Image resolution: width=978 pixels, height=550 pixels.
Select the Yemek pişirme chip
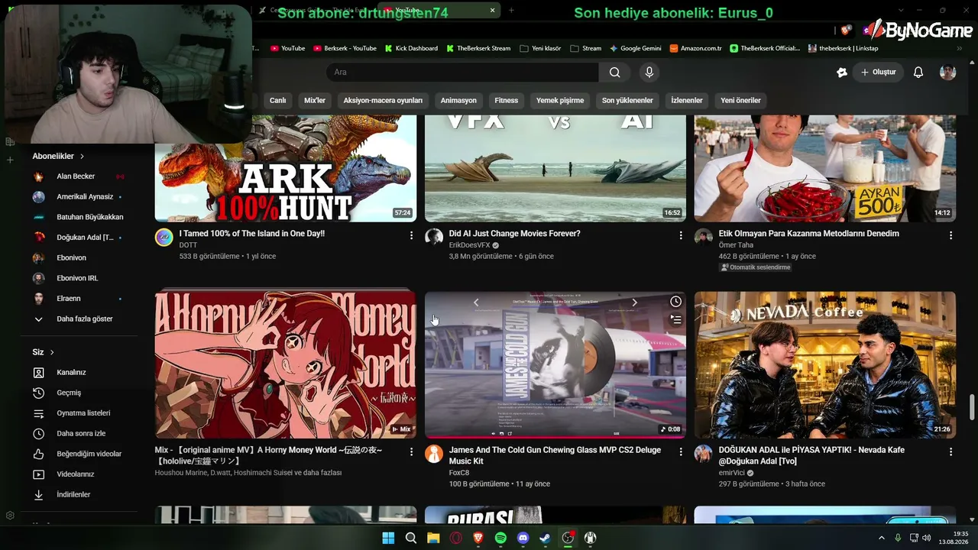click(x=560, y=100)
